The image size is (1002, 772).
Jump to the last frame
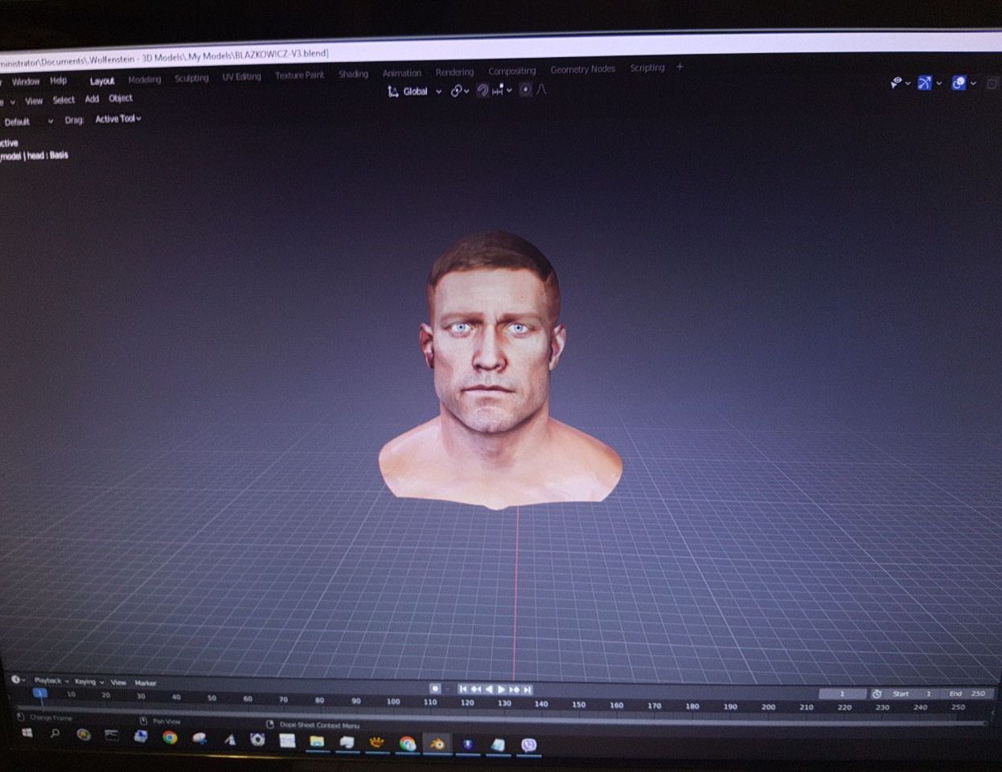pyautogui.click(x=528, y=689)
